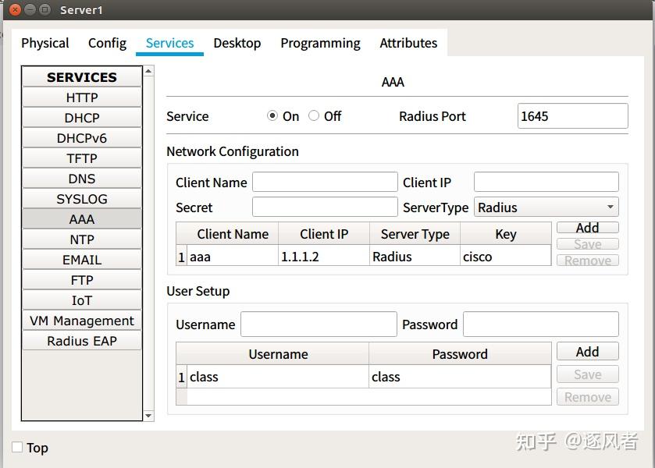Click the Password column header
This screenshot has height=468, width=655.
(x=460, y=354)
